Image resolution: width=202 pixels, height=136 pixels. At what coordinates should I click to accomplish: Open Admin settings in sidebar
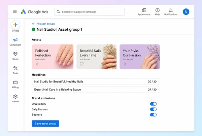coord(15,99)
